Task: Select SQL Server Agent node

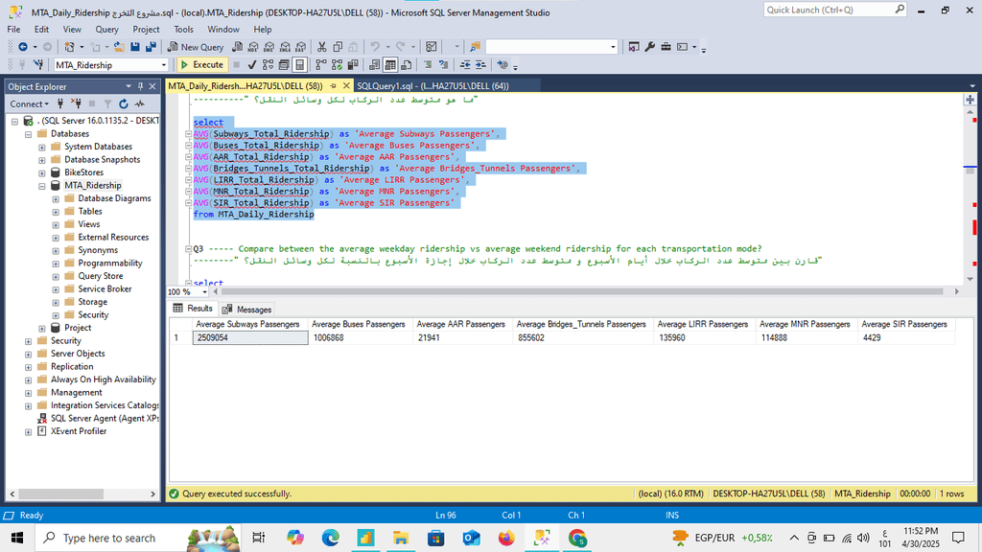Action: point(105,418)
